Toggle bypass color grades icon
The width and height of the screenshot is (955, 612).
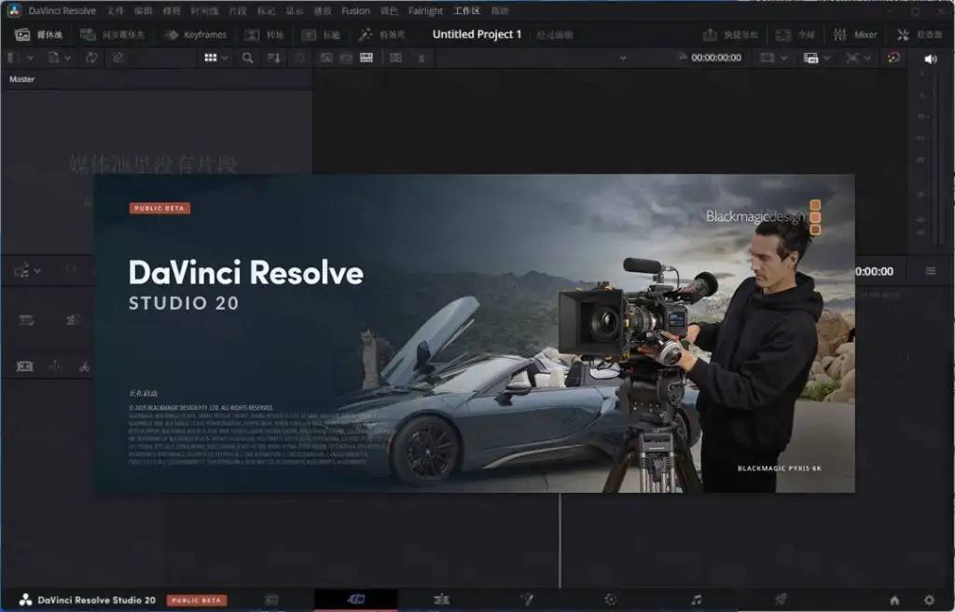point(893,58)
